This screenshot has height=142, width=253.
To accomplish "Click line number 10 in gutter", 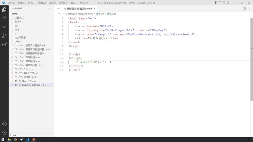I will point(62,50).
